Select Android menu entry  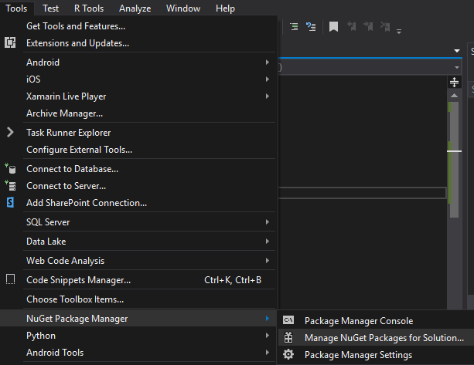(x=138, y=63)
